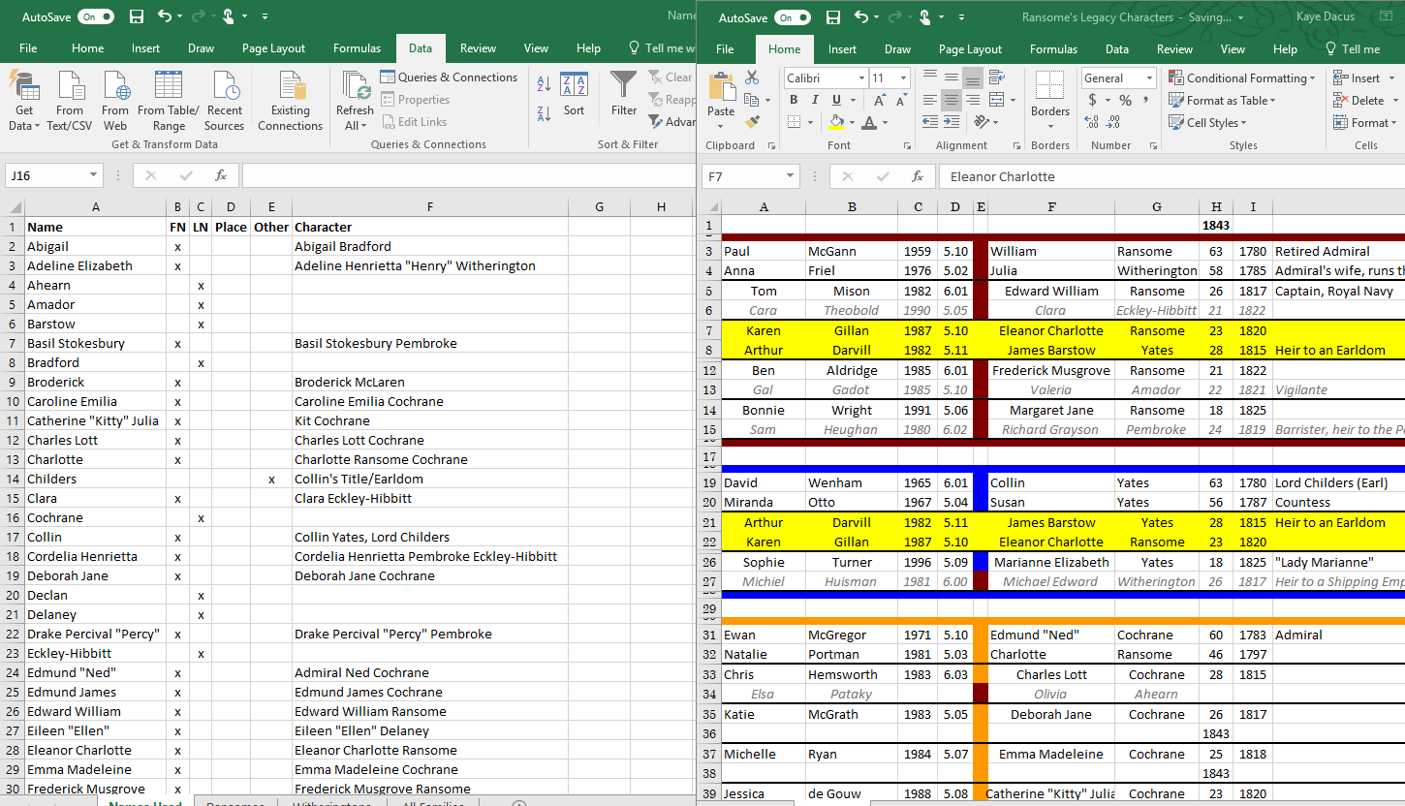Switch to Page Layout tab in right window
This screenshot has width=1405, height=806.
970,49
